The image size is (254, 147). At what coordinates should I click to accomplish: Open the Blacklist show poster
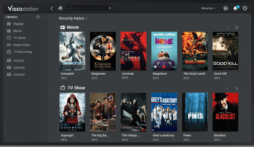coord(225,112)
